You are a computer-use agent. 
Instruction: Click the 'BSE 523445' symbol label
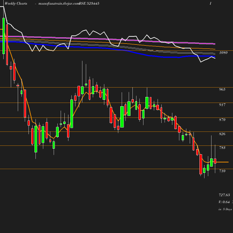(x=89, y=4)
